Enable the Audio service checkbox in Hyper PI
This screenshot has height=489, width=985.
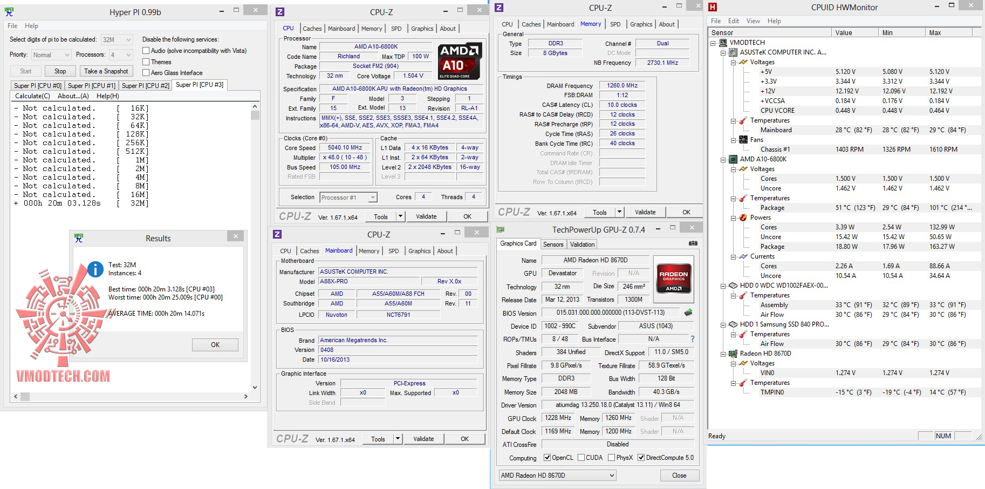pos(146,51)
